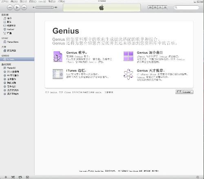Viewport: 204px width, 179px height.
Task: Click the Apple logo in the status display
Action: point(102,8)
